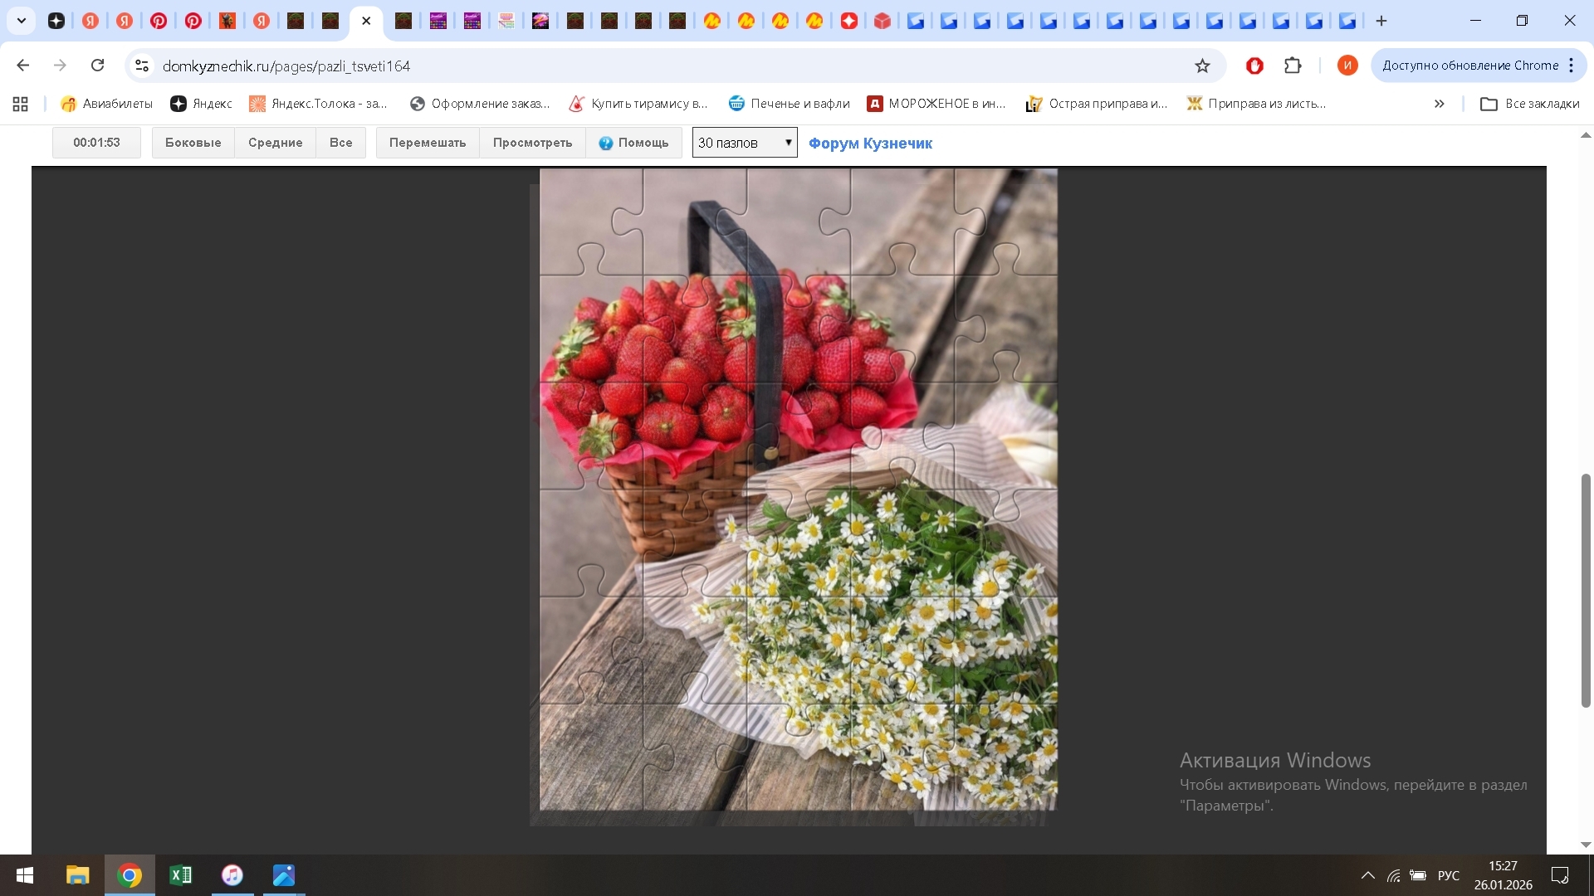Screen dimensions: 1594x896
Task: Open Авиабилеты bookmark
Action: [x=107, y=104]
